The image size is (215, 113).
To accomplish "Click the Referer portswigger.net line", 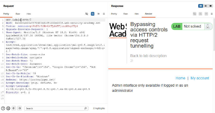I will pos(31,80).
